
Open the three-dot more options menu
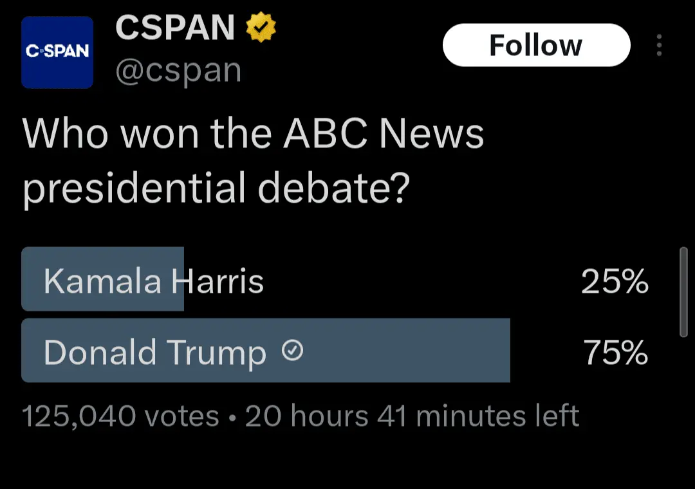pos(658,46)
